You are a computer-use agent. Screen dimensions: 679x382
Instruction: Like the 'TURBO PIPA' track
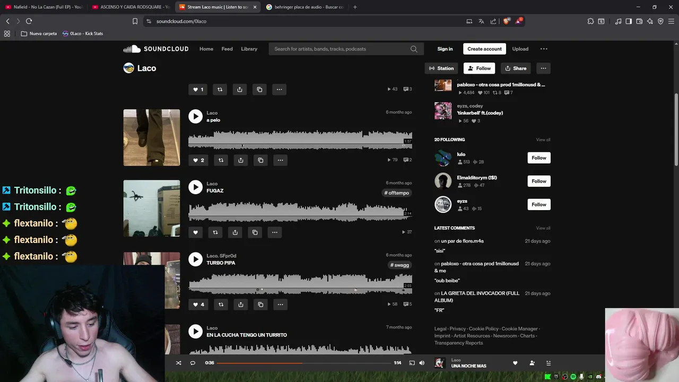click(198, 305)
